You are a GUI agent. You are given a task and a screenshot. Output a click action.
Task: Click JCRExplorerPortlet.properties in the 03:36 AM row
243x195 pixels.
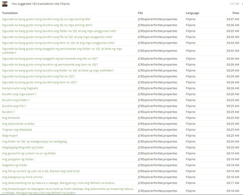[x=158, y=25]
